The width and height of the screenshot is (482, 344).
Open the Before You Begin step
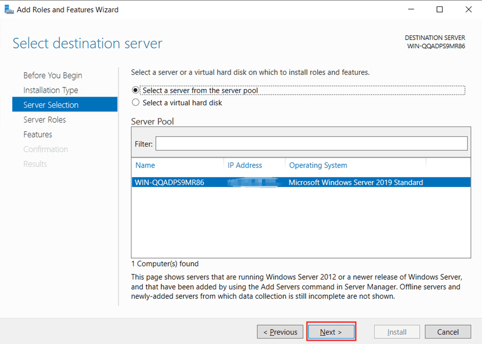pyautogui.click(x=52, y=75)
